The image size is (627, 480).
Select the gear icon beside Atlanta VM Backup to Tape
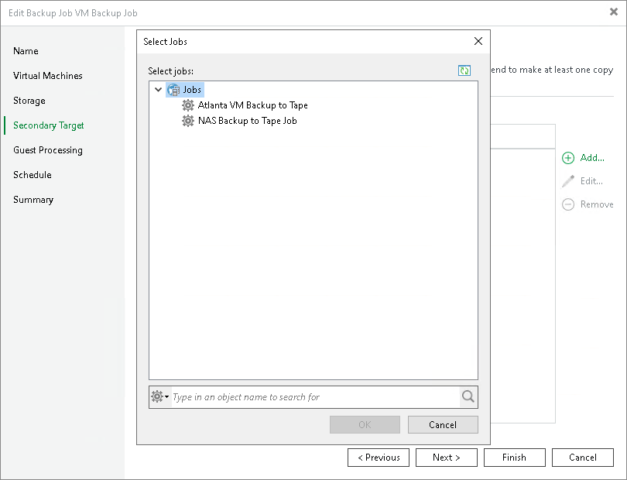(x=187, y=105)
